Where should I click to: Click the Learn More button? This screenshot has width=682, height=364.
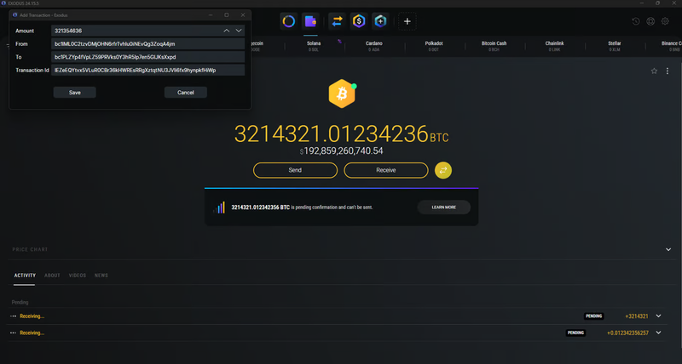pyautogui.click(x=443, y=208)
